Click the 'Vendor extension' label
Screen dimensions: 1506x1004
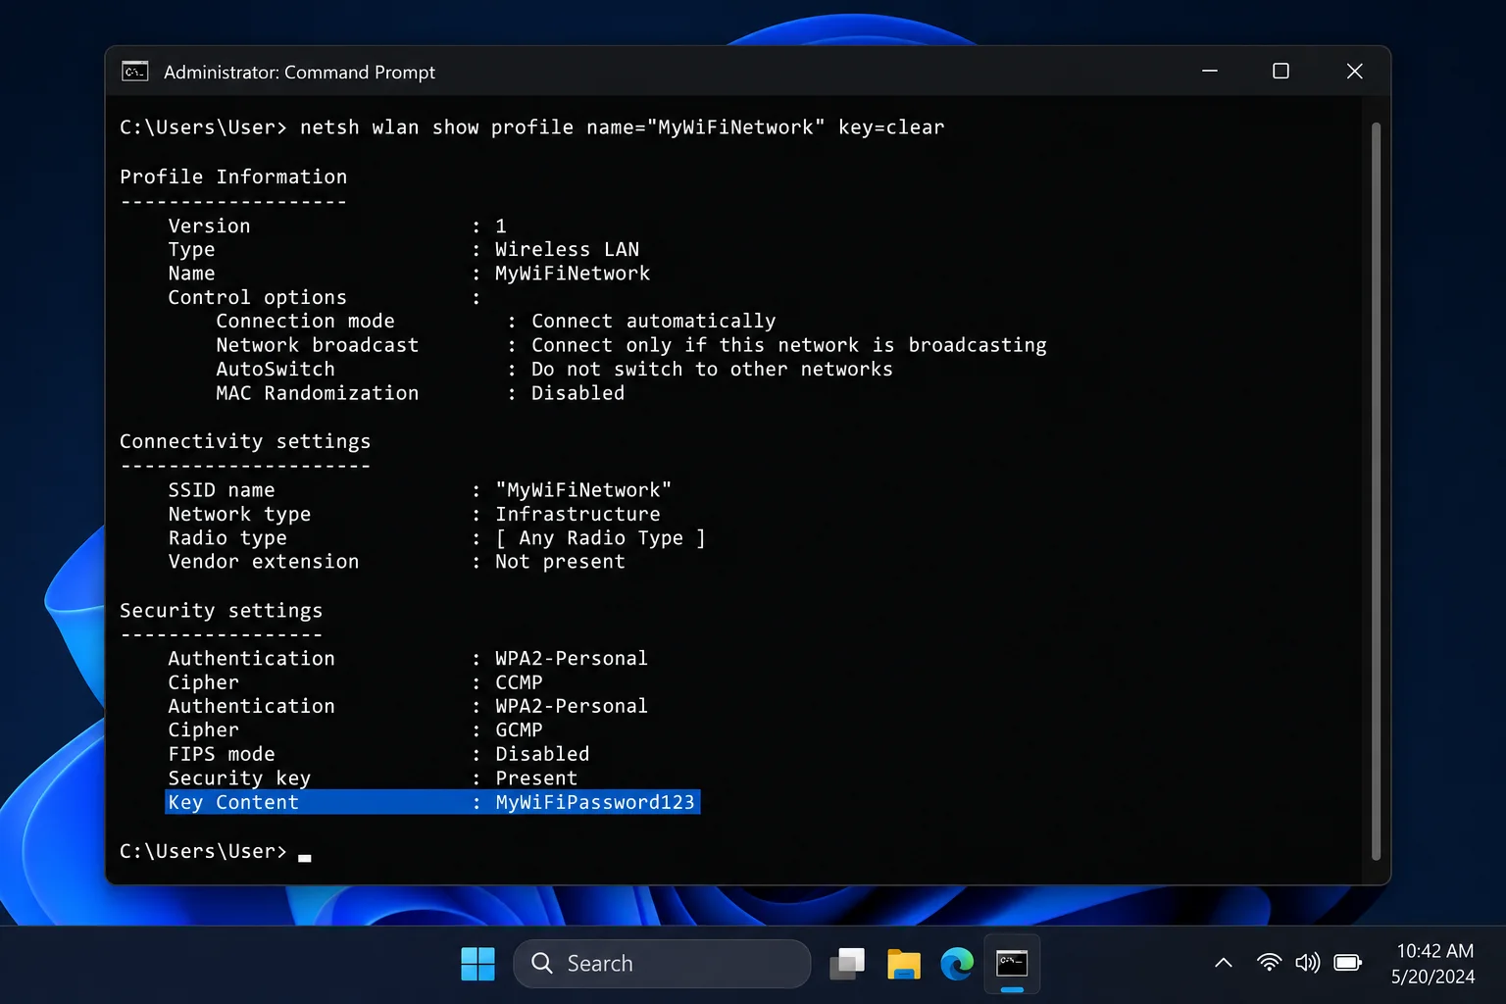[x=264, y=562]
